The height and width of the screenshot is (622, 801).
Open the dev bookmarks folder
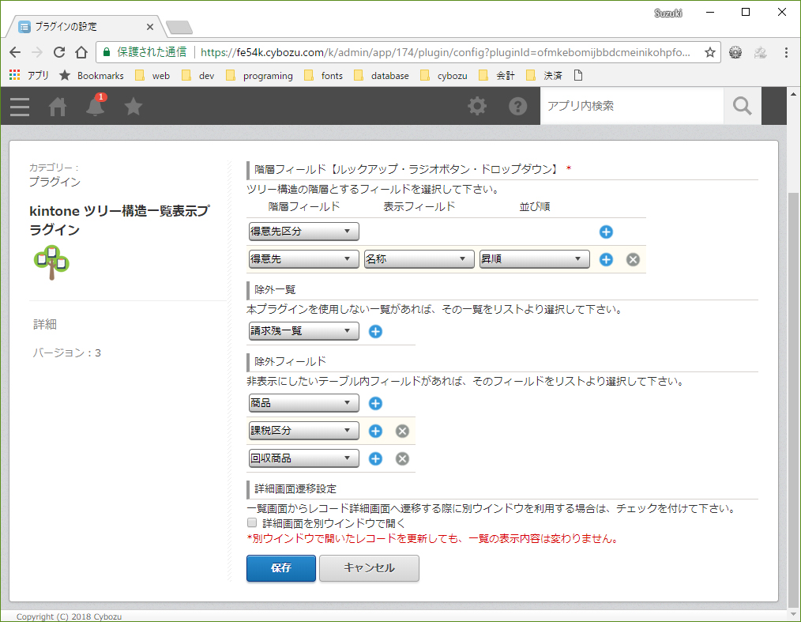click(x=198, y=76)
